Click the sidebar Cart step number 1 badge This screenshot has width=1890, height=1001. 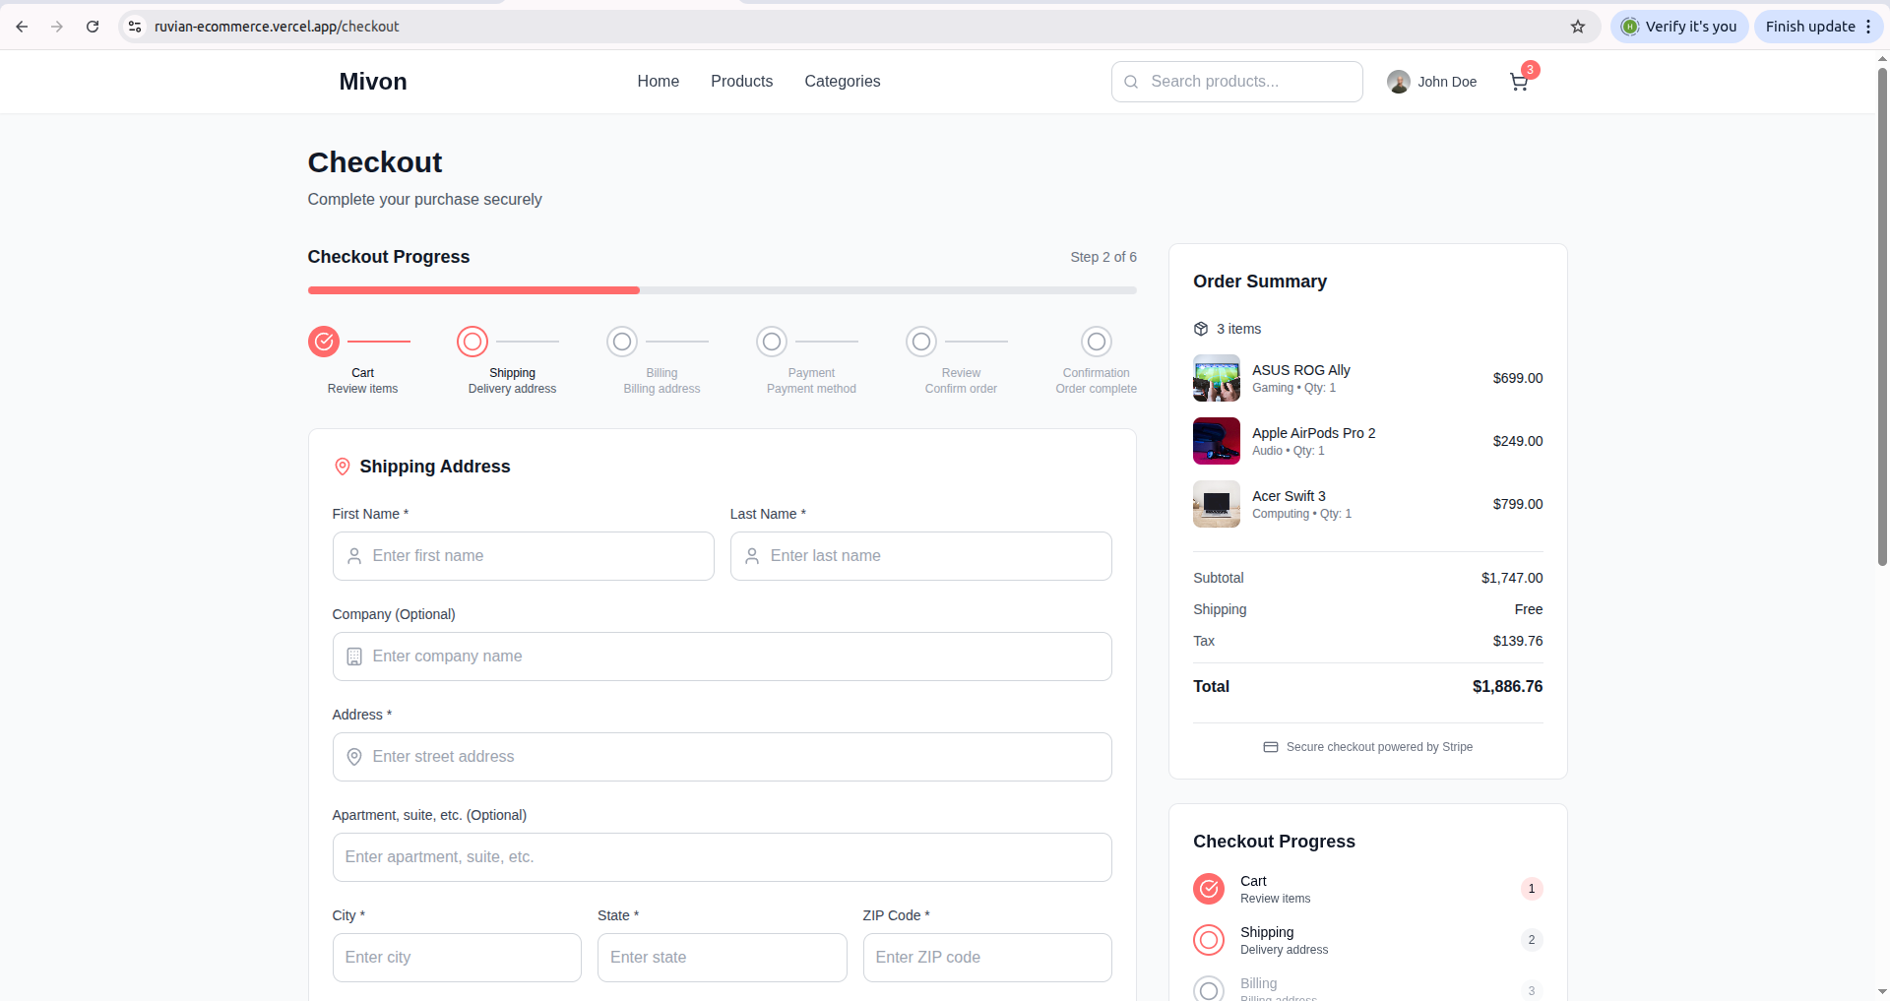point(1532,889)
